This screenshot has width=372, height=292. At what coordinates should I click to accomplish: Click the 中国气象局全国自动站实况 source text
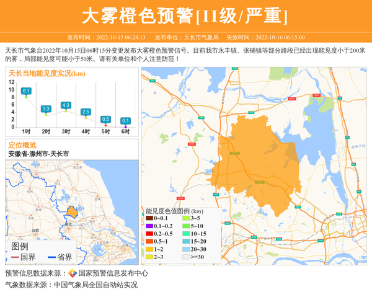[x=95, y=285]
